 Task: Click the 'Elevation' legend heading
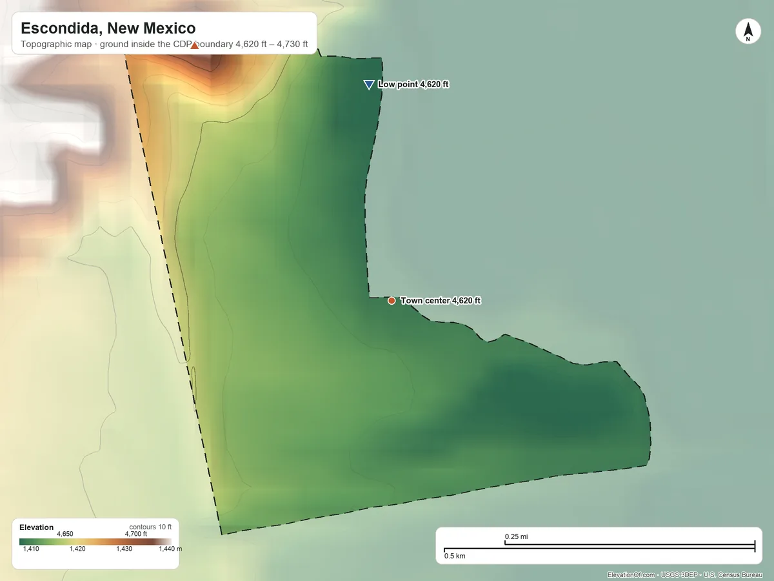[37, 527]
